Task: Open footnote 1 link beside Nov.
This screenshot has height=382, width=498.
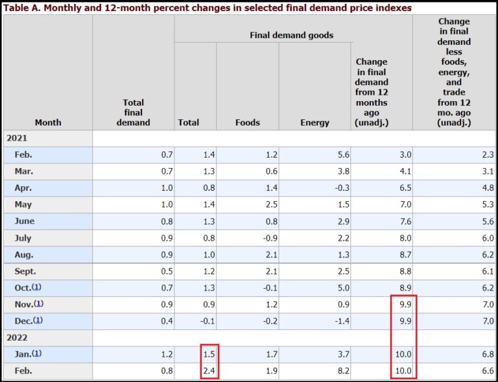Action: click(x=38, y=304)
